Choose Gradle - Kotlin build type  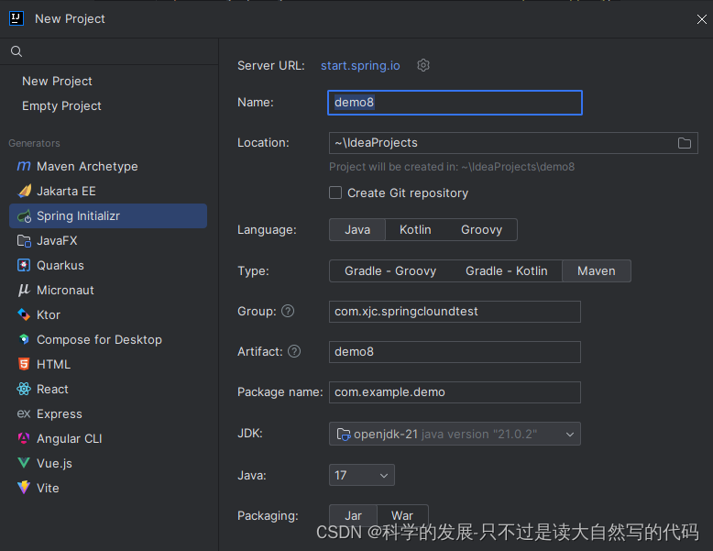[x=506, y=271]
